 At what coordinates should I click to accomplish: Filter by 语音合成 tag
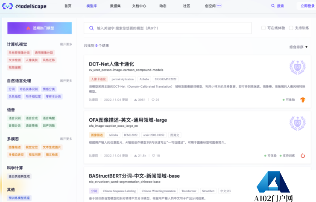pyautogui.click(x=32, y=118)
